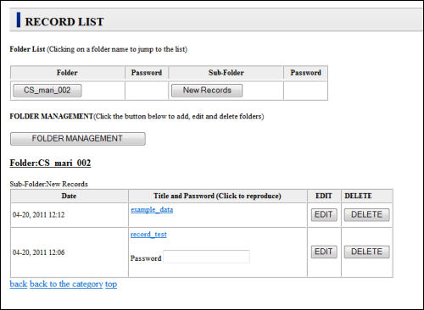Click the Sub-Folder column header
Viewport: 424px width, 310px height.
(x=226, y=73)
